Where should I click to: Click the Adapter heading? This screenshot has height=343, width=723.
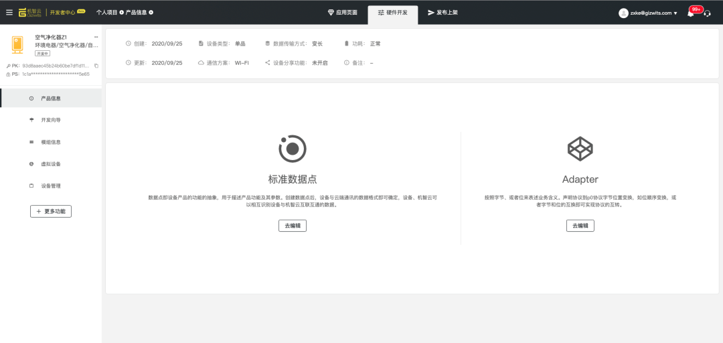click(x=580, y=179)
